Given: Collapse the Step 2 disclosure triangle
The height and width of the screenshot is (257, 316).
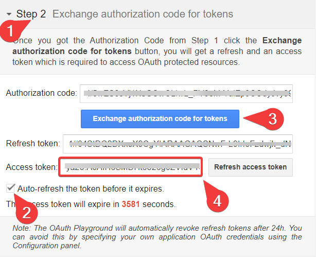Looking at the screenshot, I should (x=9, y=14).
